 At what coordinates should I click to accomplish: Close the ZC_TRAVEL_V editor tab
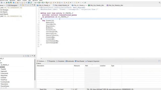click(x=87, y=5)
